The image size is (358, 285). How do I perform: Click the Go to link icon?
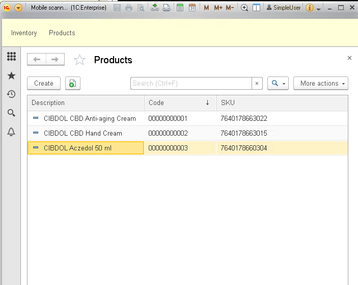pos(167,8)
